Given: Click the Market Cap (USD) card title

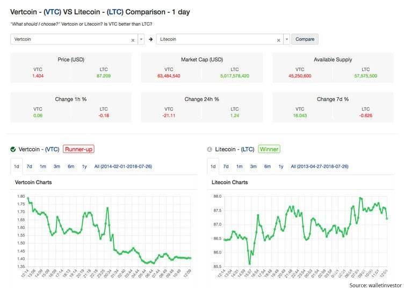Looking at the screenshot, I should pos(202,60).
